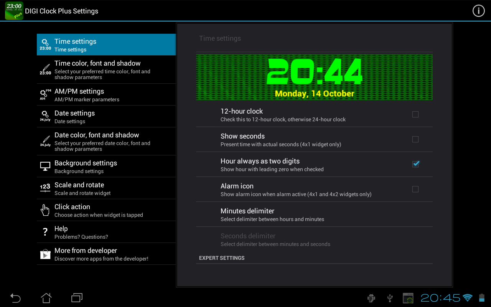Click the DIGI Clock app icon in header
The height and width of the screenshot is (307, 491).
pyautogui.click(x=13, y=10)
